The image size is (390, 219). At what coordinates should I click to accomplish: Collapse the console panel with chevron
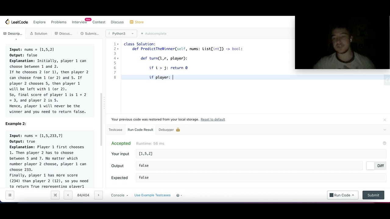point(385,130)
